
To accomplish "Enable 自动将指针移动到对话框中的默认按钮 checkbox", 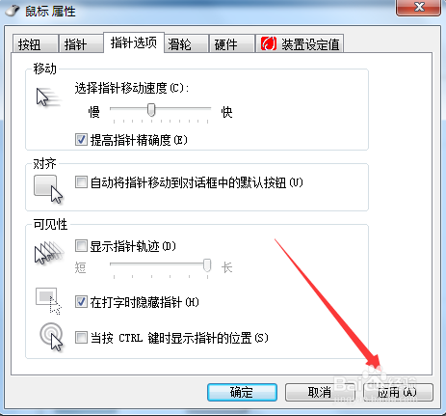I will [81, 182].
